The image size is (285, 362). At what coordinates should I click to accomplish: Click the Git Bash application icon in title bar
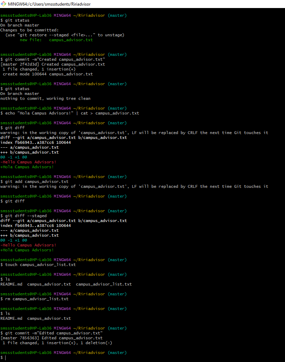coord(3,4)
